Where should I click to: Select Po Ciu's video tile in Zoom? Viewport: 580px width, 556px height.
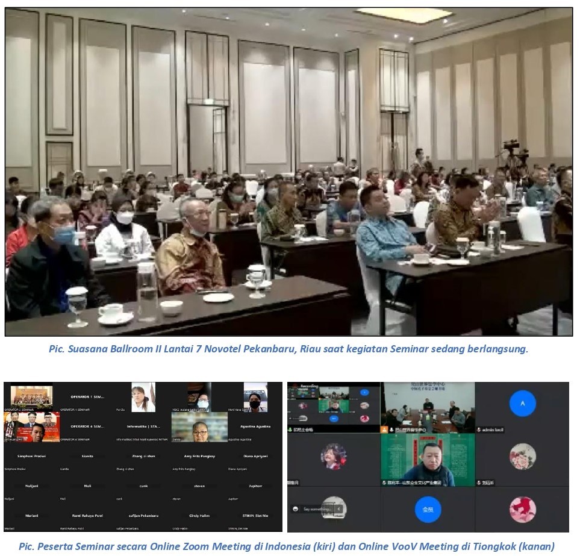pos(143,398)
